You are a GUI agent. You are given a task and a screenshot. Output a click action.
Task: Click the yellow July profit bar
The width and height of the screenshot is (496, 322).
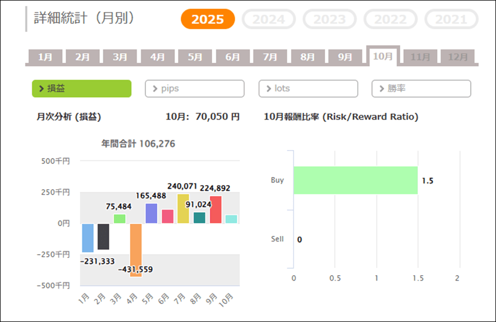pos(183,208)
